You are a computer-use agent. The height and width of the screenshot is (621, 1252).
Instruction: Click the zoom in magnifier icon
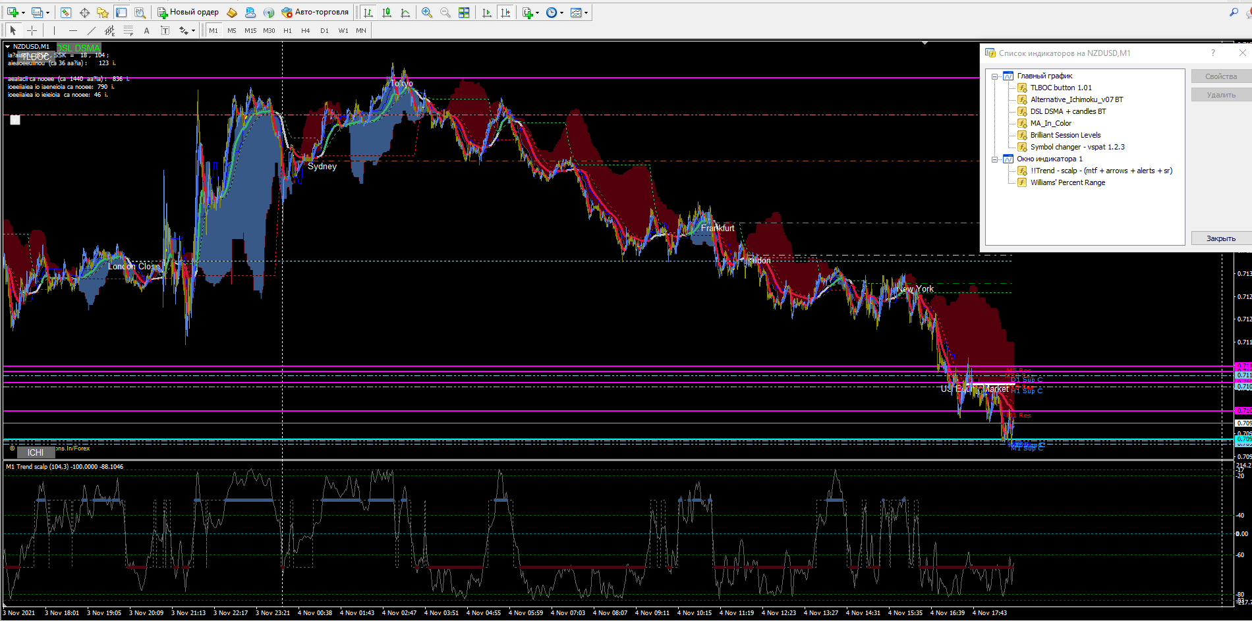pyautogui.click(x=427, y=13)
